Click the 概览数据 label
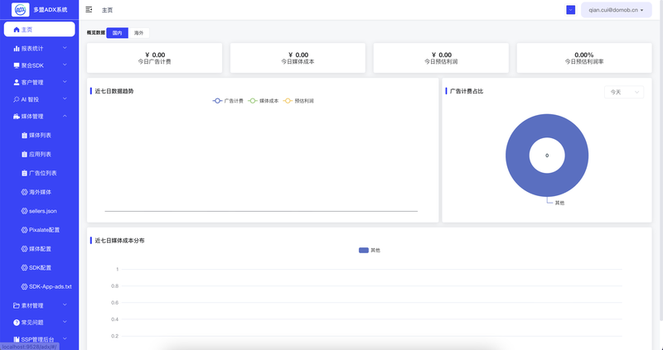 (x=96, y=32)
